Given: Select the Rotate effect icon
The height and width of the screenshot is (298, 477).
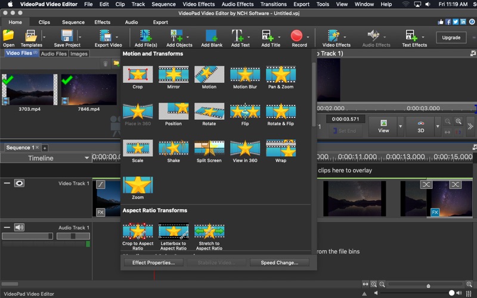Looking at the screenshot, I should pyautogui.click(x=209, y=111).
